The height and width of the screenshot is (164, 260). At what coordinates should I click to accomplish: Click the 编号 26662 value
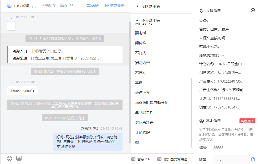coord(218,148)
